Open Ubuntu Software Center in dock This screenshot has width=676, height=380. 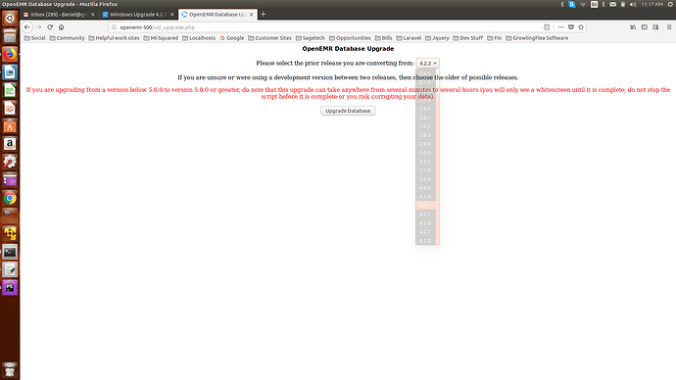(x=10, y=126)
